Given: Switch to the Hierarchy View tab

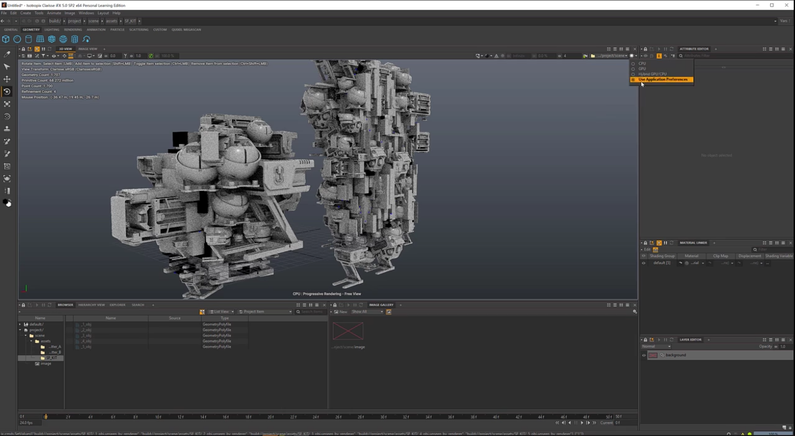Looking at the screenshot, I should (91, 305).
